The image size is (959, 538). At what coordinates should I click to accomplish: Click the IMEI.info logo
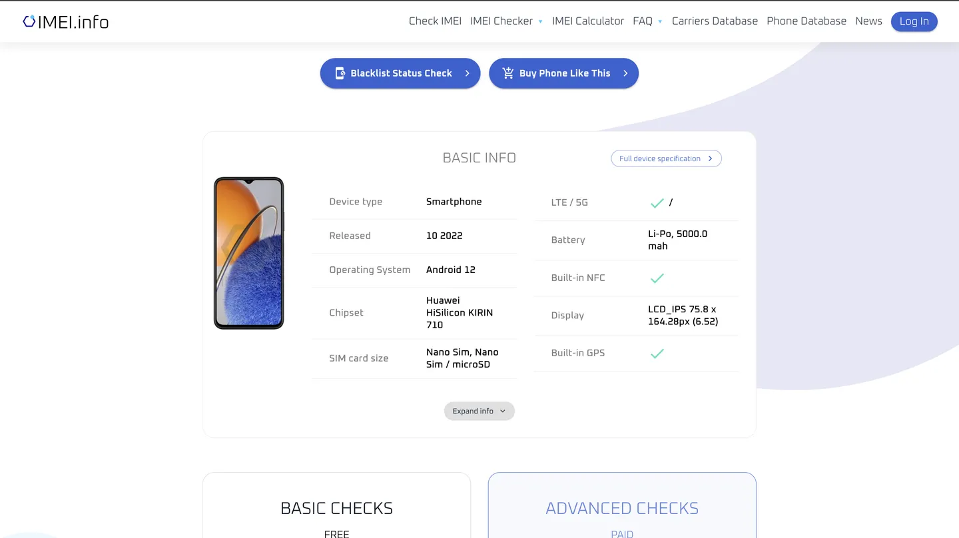(65, 21)
